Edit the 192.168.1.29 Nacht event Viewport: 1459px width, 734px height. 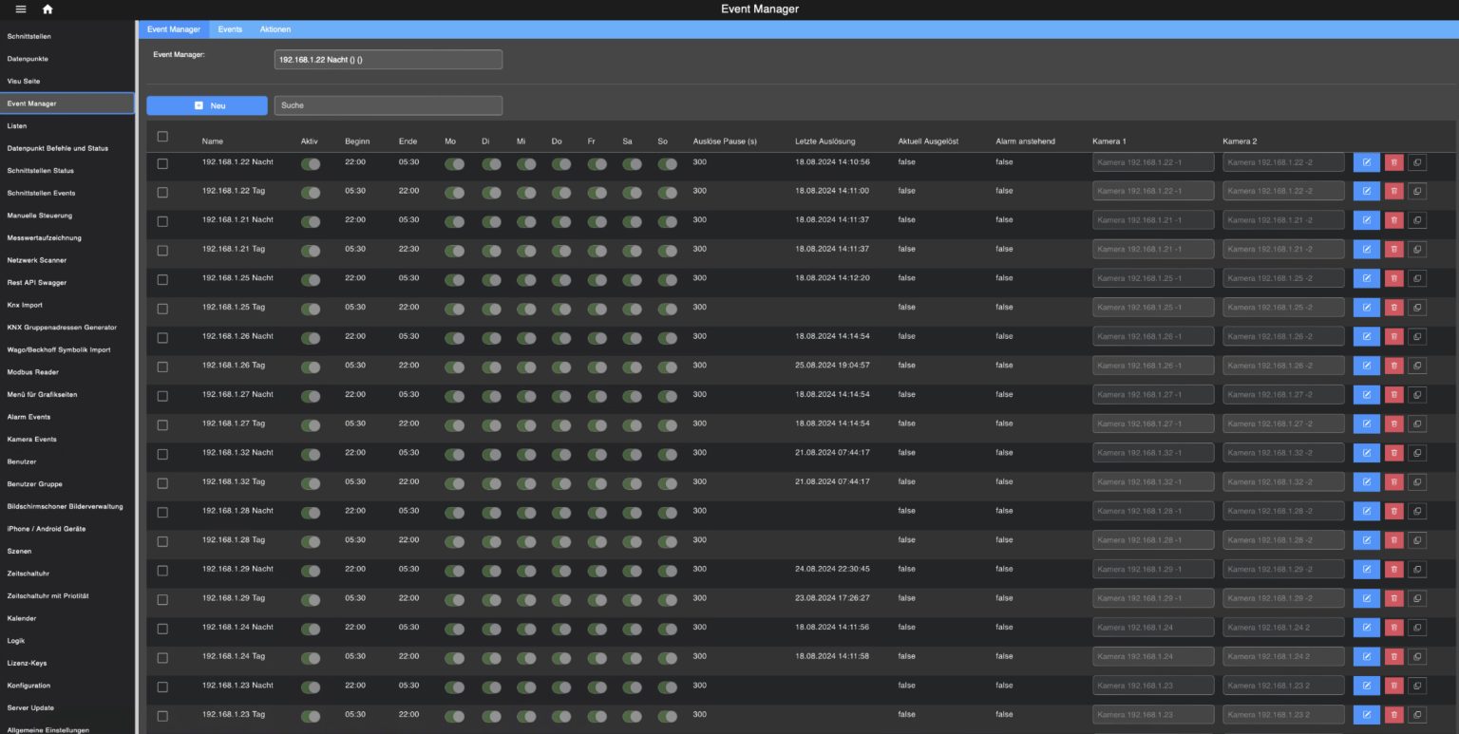coord(1366,569)
